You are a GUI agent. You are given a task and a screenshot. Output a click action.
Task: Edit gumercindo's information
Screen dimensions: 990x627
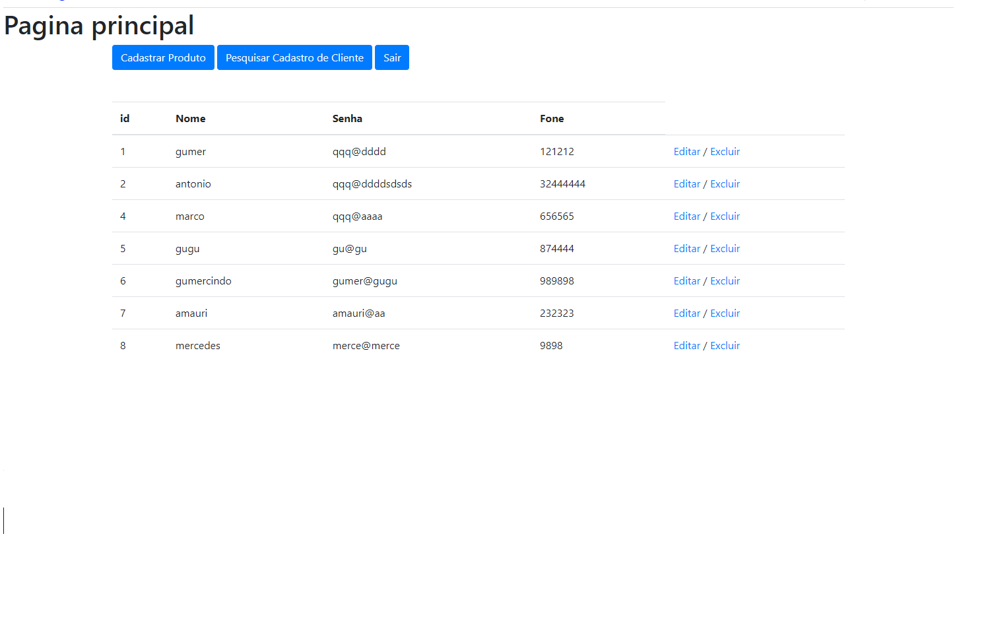click(x=686, y=280)
